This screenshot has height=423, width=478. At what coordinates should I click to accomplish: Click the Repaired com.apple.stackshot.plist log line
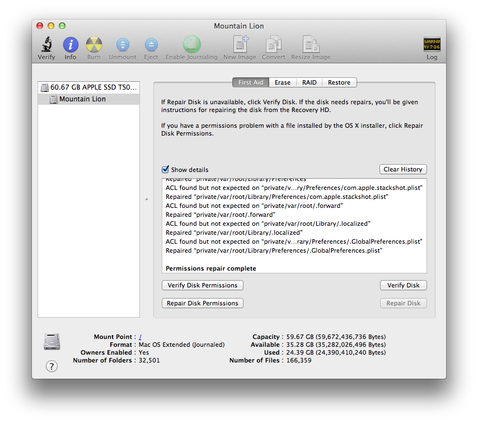(277, 197)
